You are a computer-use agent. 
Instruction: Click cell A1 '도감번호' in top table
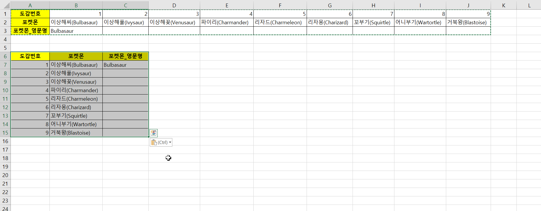click(x=30, y=14)
